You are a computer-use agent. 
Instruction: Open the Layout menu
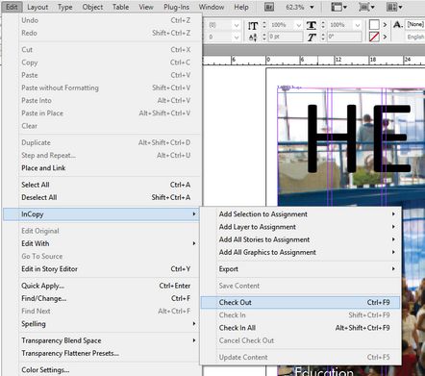(x=37, y=7)
